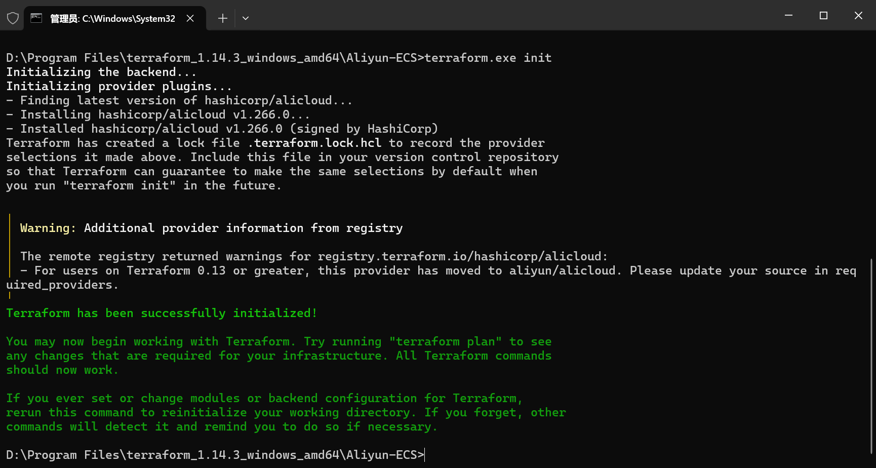Select the 管理员: C:\Windows\System32 tab
876x468 pixels.
[x=112, y=18]
